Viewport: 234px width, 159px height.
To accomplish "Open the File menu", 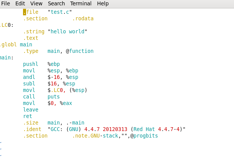I will pos(5,3).
